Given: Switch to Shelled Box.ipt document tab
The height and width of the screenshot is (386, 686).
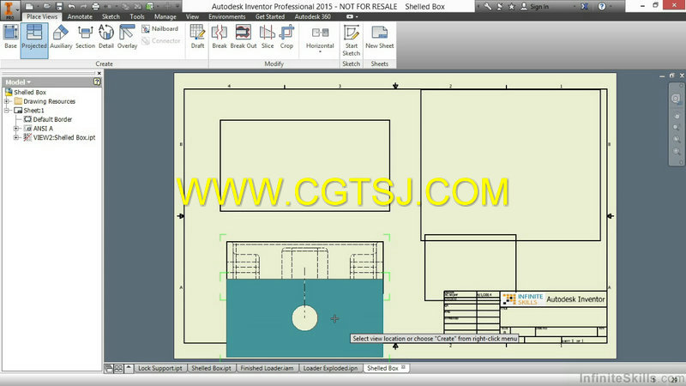Looking at the screenshot, I should 211,369.
